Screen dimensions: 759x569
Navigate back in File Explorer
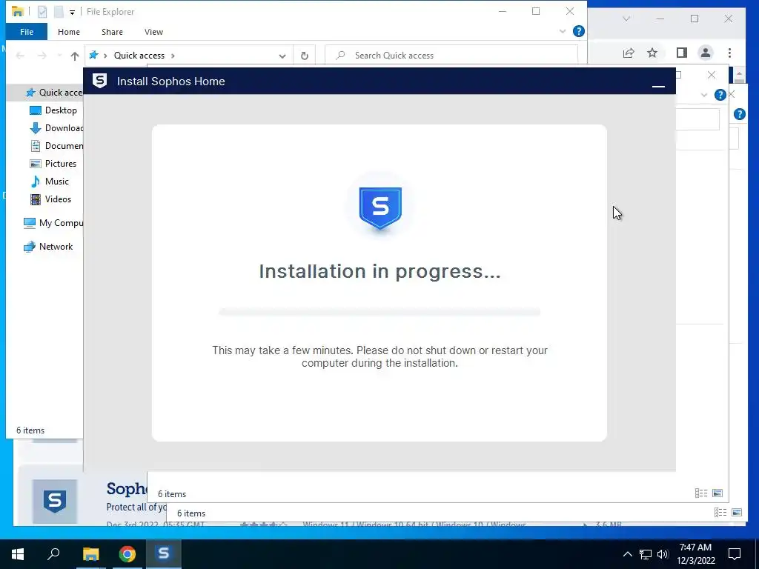pos(20,56)
